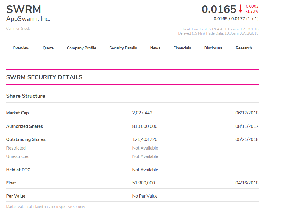Click the Outstanding Shares value 121,403,720

(x=145, y=139)
